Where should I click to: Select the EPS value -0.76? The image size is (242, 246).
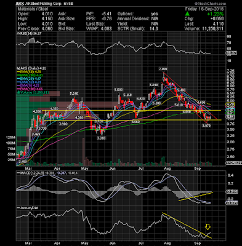click(107, 19)
